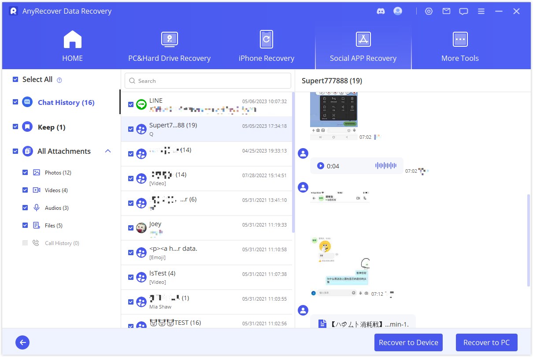
Task: Switch to PC&Hard Drive Recovery tab
Action: pyautogui.click(x=169, y=46)
